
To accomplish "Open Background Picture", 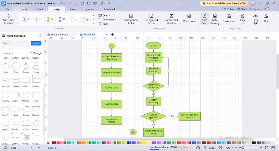I will 151,19.
